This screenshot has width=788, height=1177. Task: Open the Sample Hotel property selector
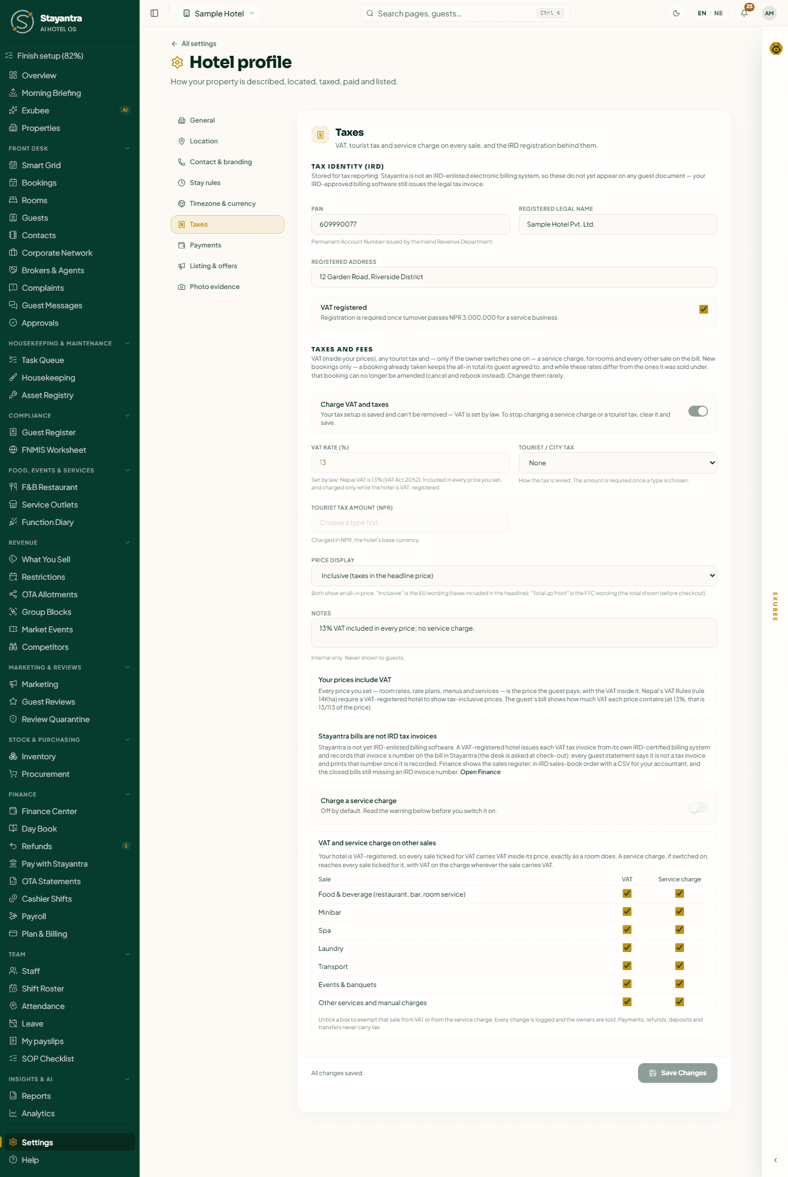point(219,13)
